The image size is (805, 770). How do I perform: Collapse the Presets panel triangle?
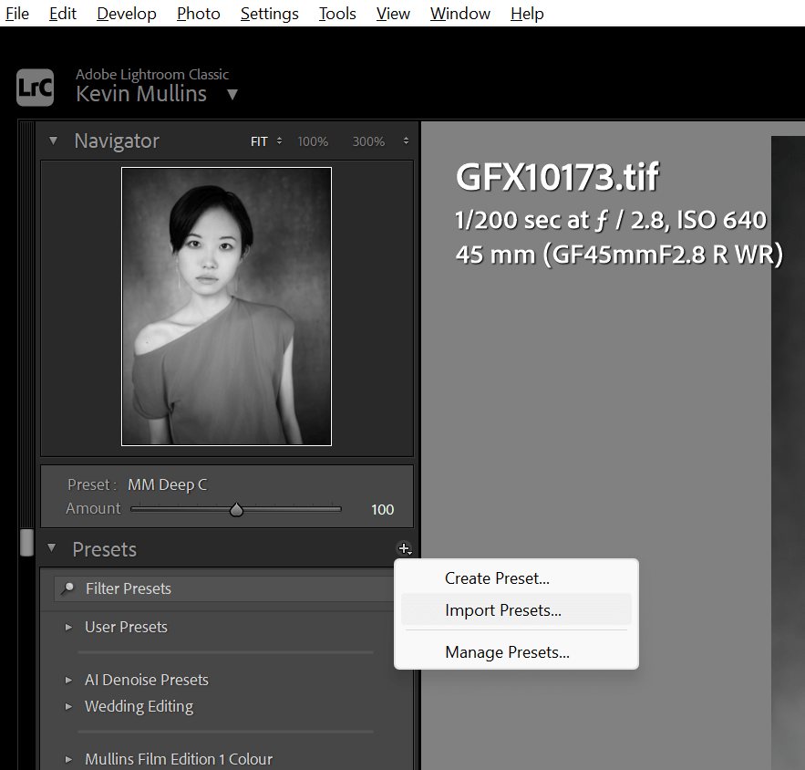pyautogui.click(x=53, y=549)
